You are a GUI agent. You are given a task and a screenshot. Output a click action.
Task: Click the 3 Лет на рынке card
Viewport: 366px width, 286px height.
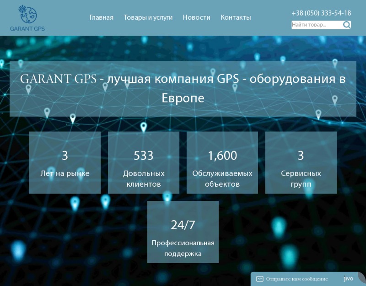point(65,162)
